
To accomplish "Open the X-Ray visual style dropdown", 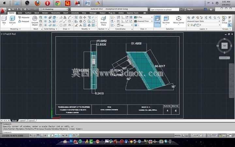I will [143, 17].
